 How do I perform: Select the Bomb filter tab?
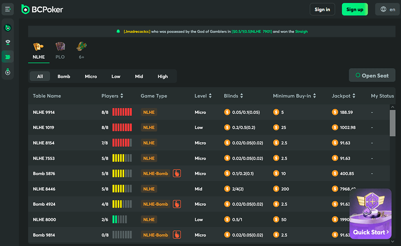click(64, 76)
